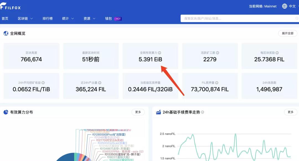Click the FILFOX logo icon
Viewport: 299px width, 161px height.
click(3, 6)
